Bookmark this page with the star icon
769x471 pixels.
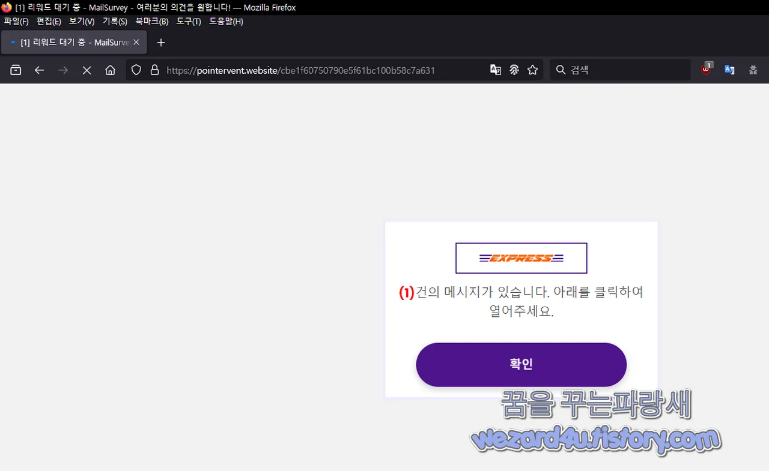tap(533, 70)
